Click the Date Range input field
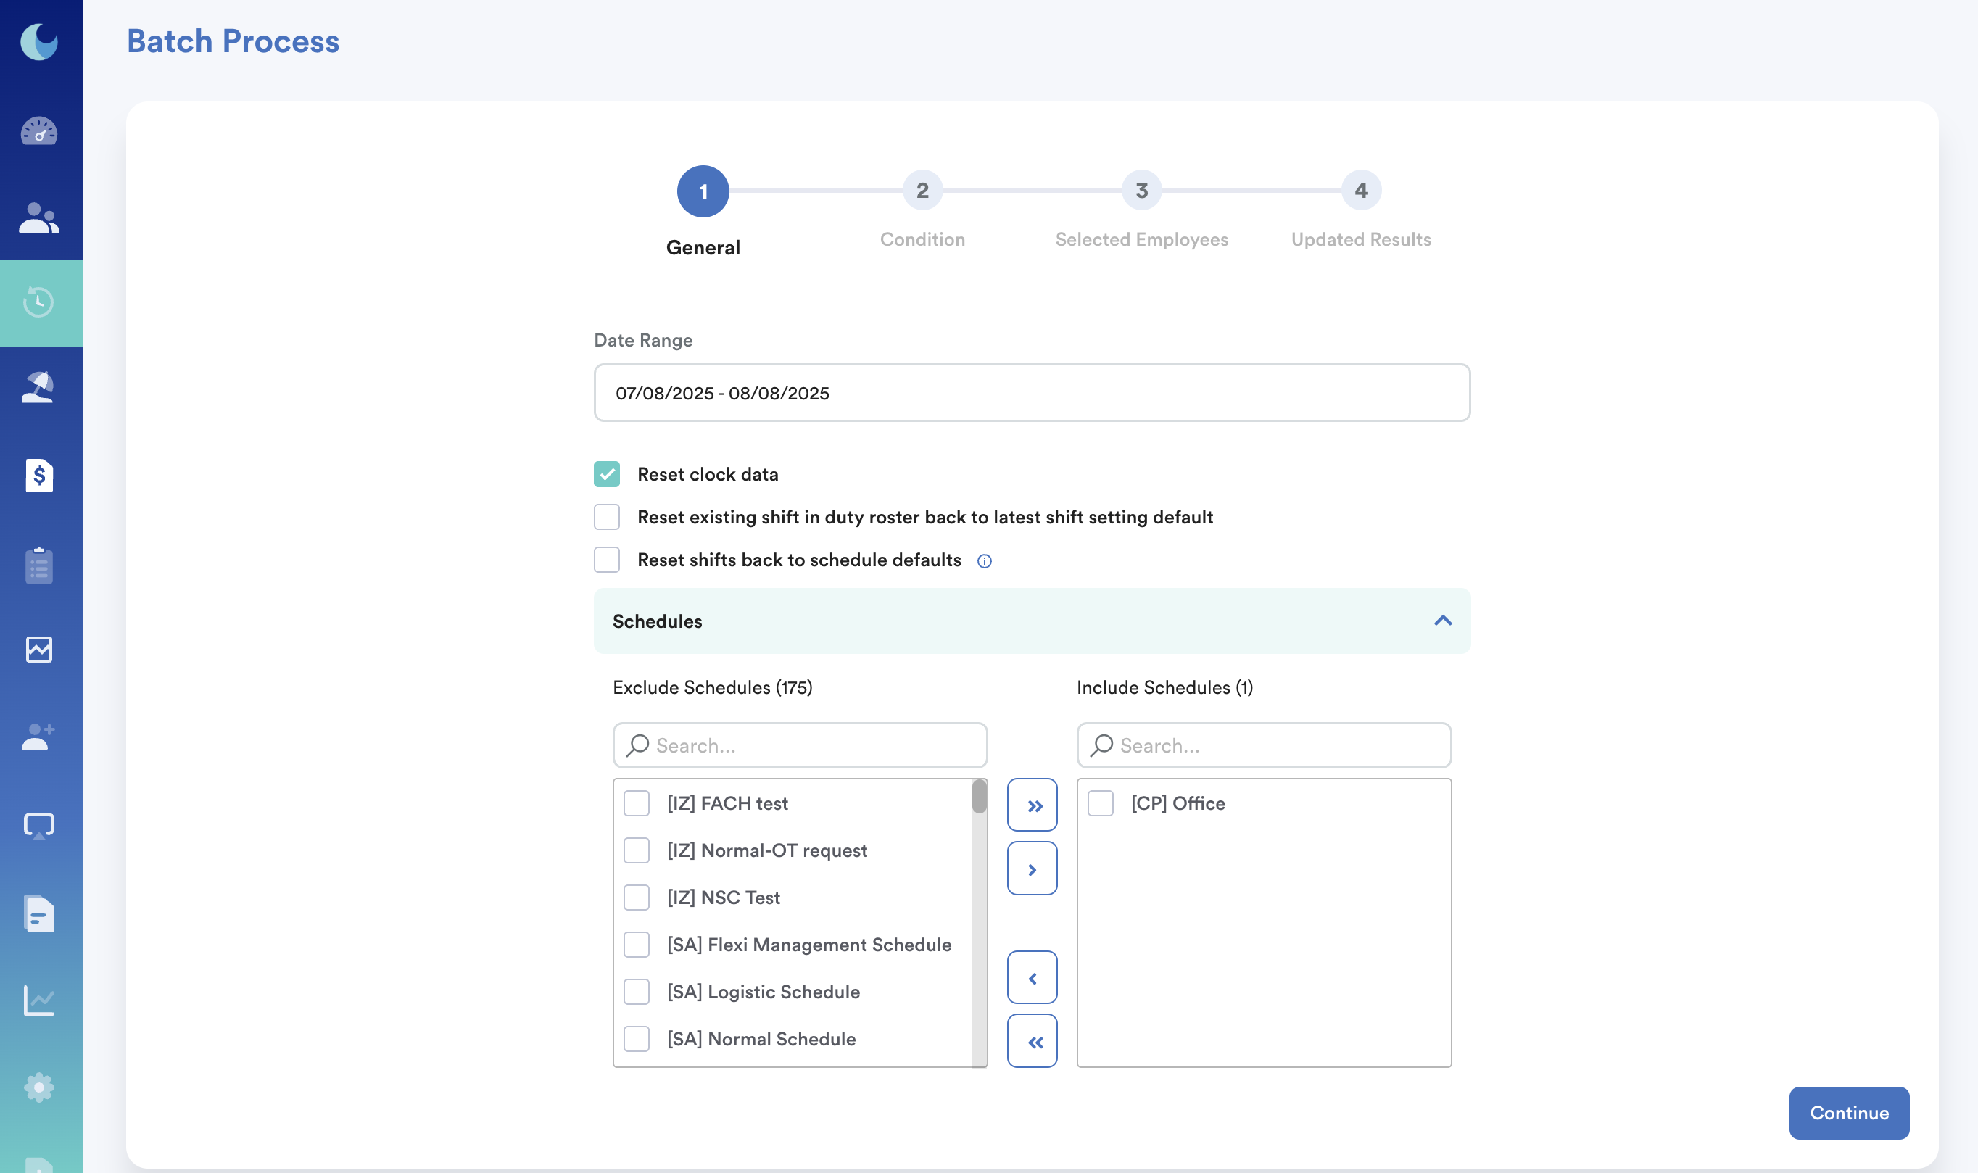1978x1173 pixels. click(1032, 393)
